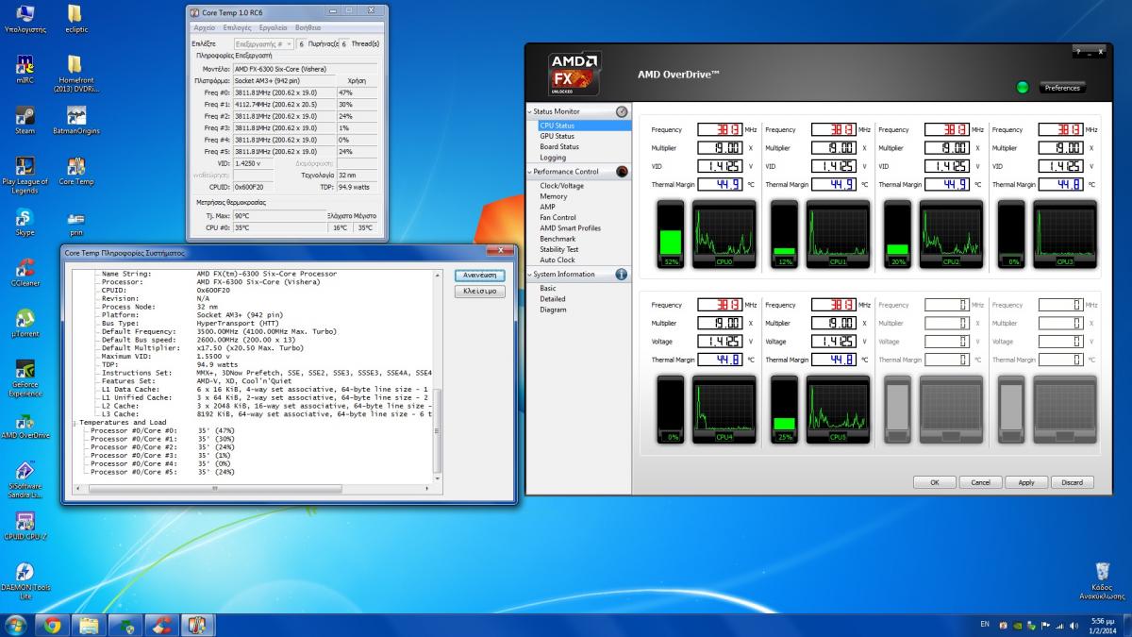Select the Υπολογιστής computer desktop icon

click(25, 18)
